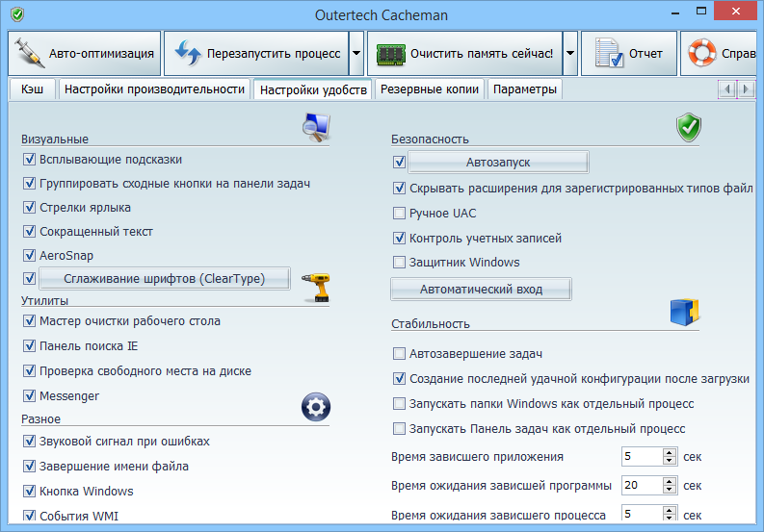Click Перезапустить процесс button

point(256,54)
